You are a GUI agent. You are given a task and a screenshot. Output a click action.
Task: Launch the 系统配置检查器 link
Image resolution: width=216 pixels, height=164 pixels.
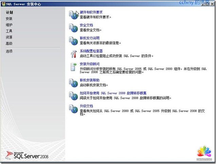[x=91, y=51]
